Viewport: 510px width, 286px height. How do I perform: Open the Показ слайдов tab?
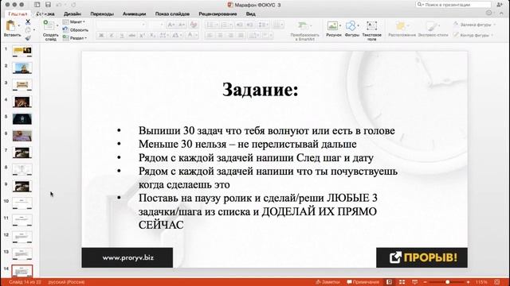pos(172,14)
